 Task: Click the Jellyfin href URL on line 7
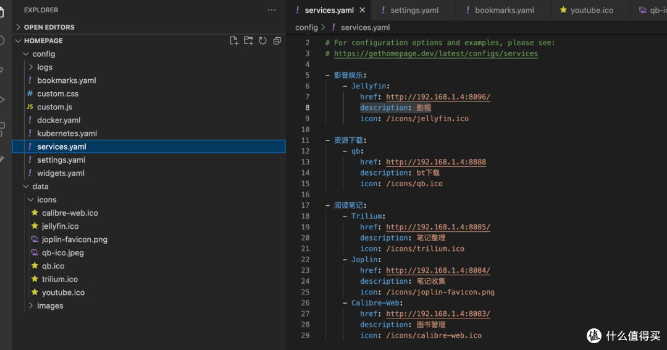[438, 97]
